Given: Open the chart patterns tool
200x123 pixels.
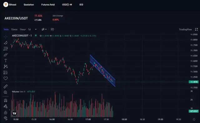Looking at the screenshot, I should tap(6, 66).
